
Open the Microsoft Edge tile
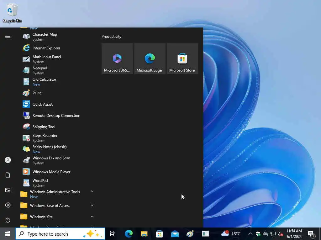click(150, 58)
